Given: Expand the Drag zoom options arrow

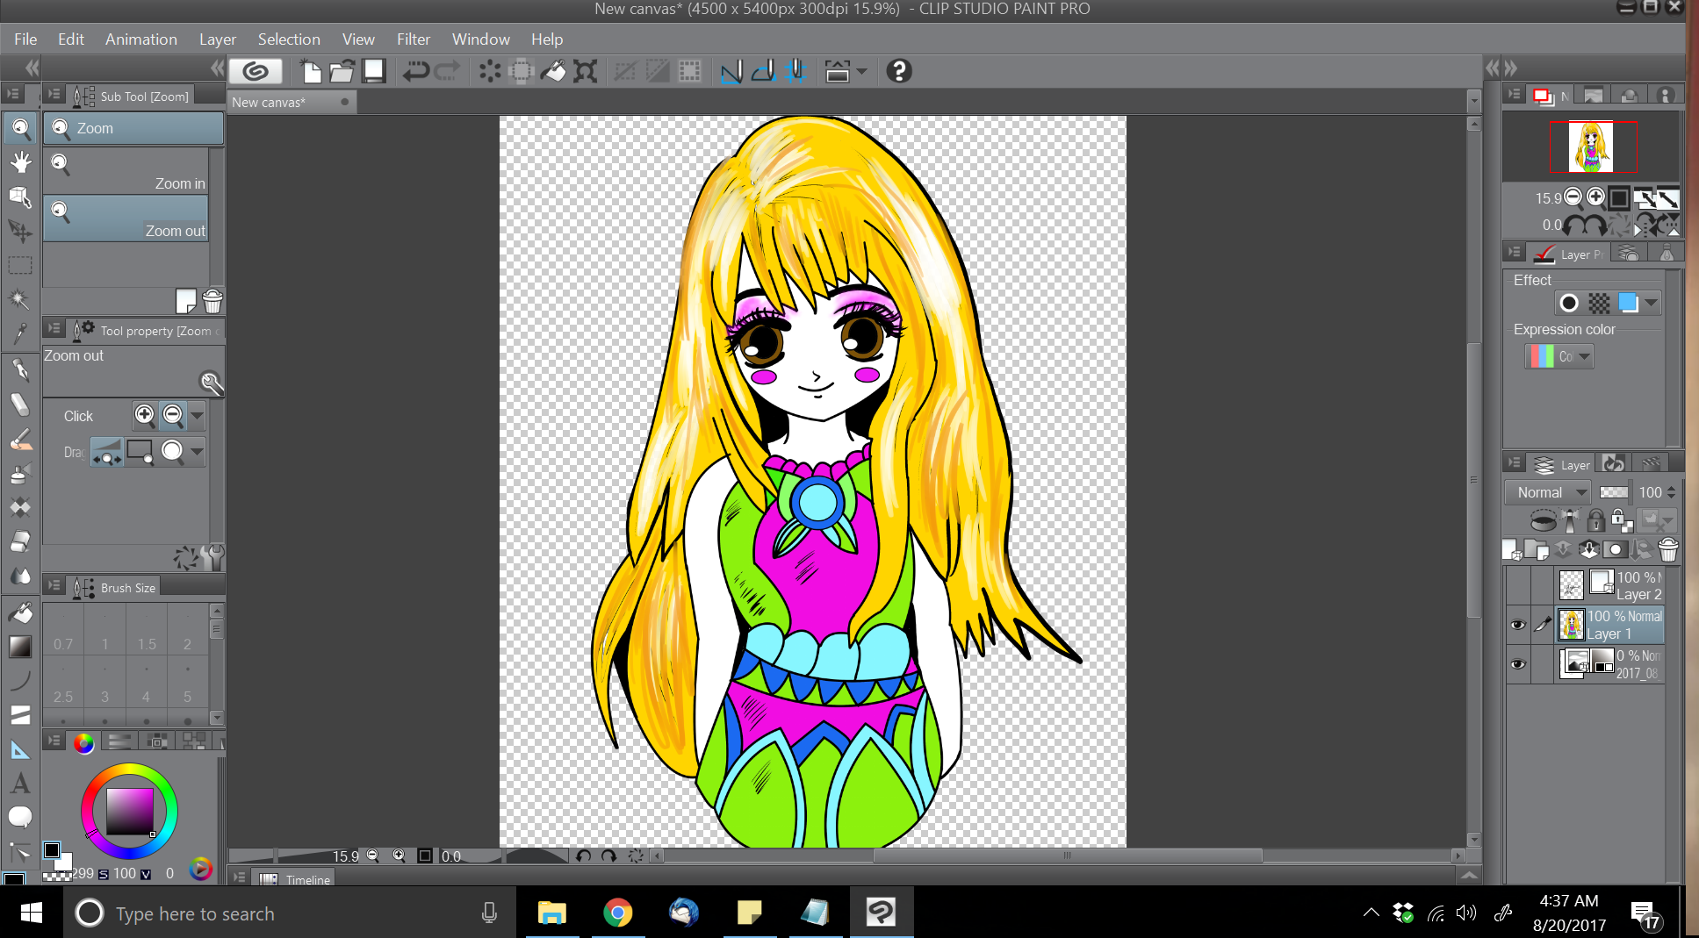Looking at the screenshot, I should pos(198,451).
